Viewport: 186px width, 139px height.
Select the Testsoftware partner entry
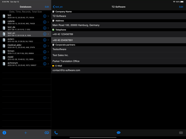point(119,49)
